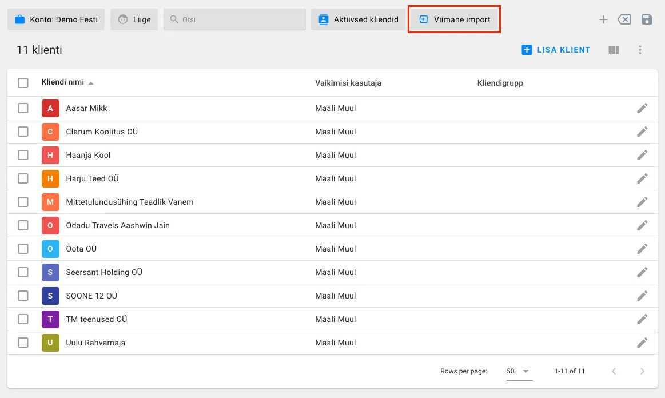Save filter using the floppy disk icon
This screenshot has width=665, height=398.
(647, 19)
